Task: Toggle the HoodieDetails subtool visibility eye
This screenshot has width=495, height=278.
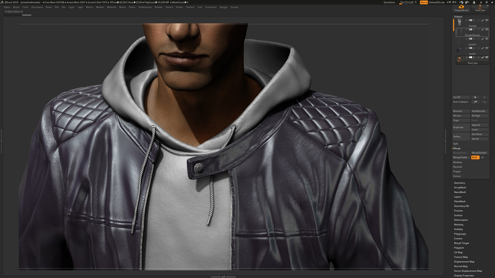Action: click(x=487, y=30)
